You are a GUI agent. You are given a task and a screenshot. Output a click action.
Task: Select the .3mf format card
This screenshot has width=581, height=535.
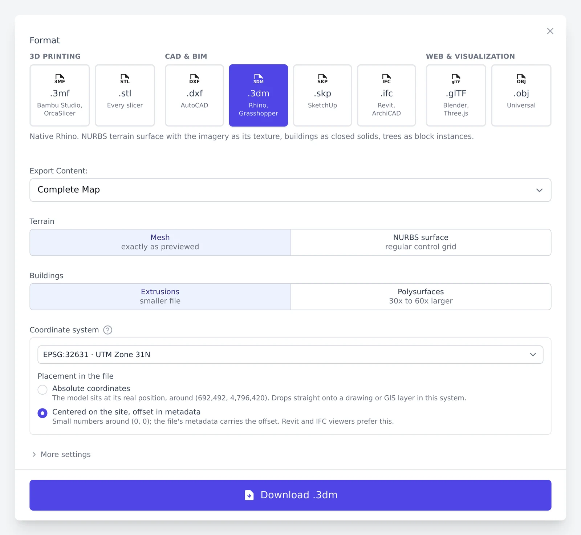[x=60, y=95]
